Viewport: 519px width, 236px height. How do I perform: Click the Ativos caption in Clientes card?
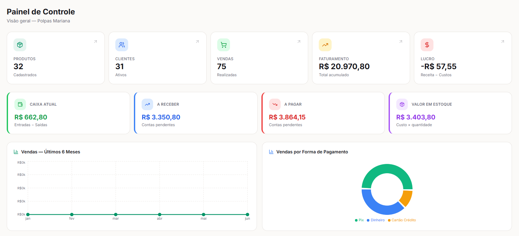(121, 75)
